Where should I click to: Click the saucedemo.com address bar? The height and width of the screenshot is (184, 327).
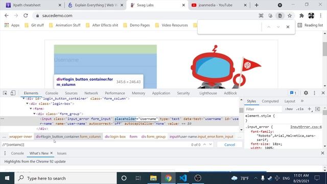(x=146, y=16)
